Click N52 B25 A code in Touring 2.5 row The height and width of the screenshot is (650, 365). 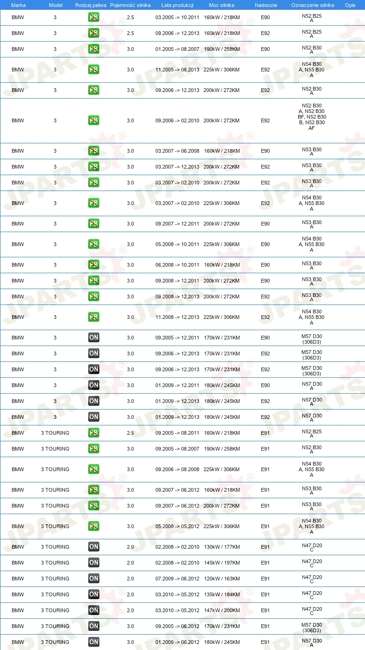coord(312,434)
